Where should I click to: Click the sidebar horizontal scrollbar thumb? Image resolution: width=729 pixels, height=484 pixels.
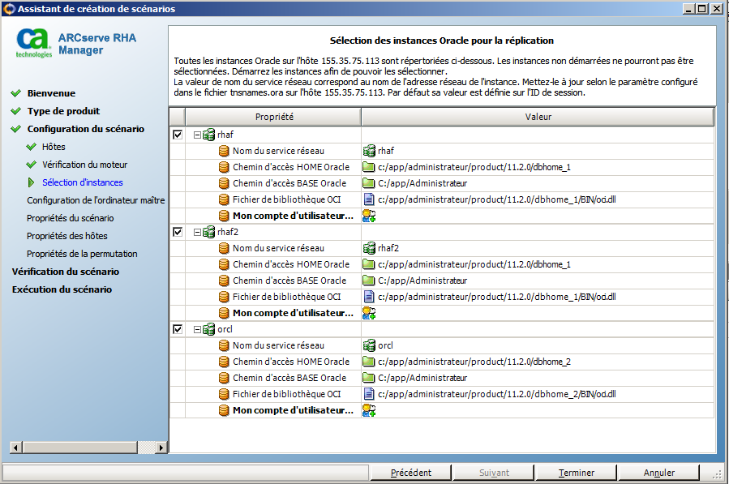[x=80, y=448]
